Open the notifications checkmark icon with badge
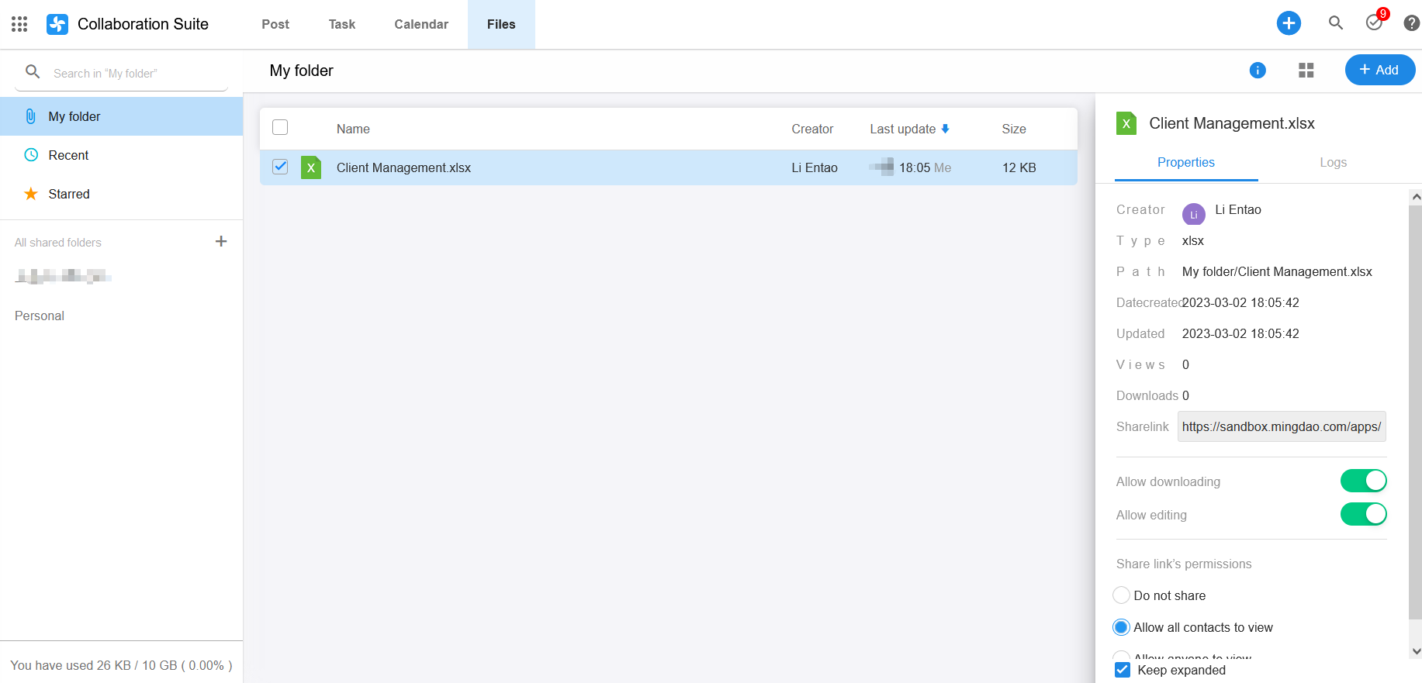Image resolution: width=1422 pixels, height=683 pixels. click(1374, 22)
